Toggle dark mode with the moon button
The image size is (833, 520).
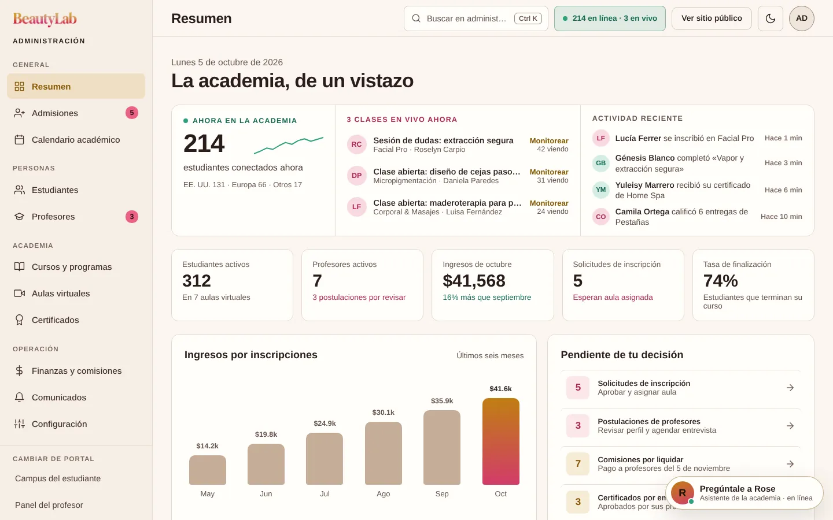point(771,18)
